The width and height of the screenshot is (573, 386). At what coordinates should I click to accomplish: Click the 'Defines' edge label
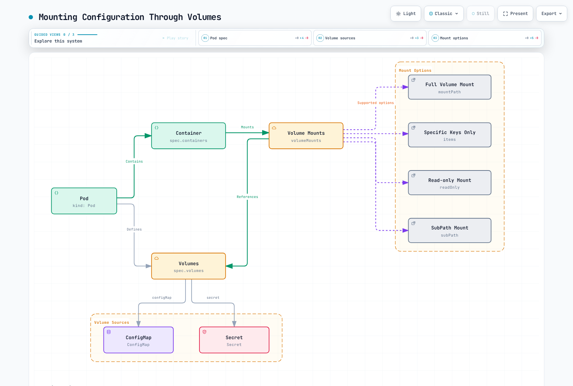134,229
